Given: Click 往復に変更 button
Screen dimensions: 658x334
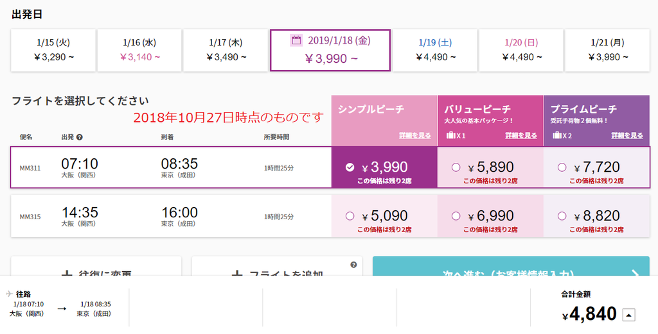Looking at the screenshot, I should 96,267.
